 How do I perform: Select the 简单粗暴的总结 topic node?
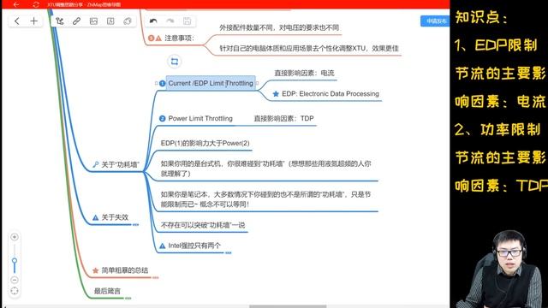pos(124,270)
